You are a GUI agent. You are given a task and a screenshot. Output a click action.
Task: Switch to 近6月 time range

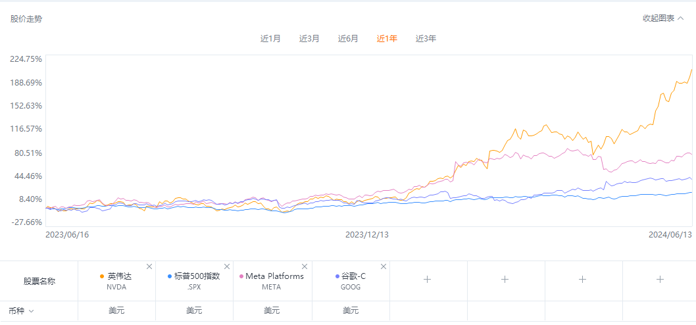click(348, 39)
